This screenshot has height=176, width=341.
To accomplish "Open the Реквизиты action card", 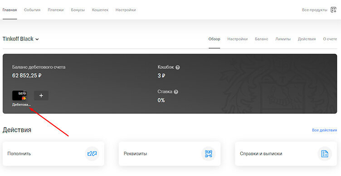I will point(170,154).
